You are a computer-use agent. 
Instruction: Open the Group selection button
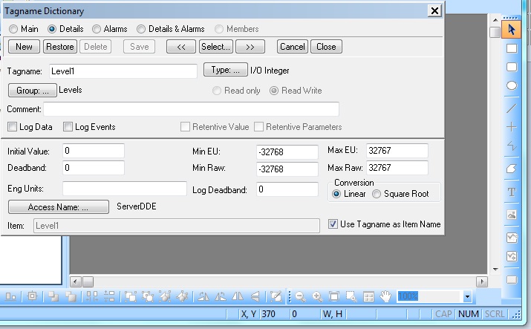tap(32, 90)
